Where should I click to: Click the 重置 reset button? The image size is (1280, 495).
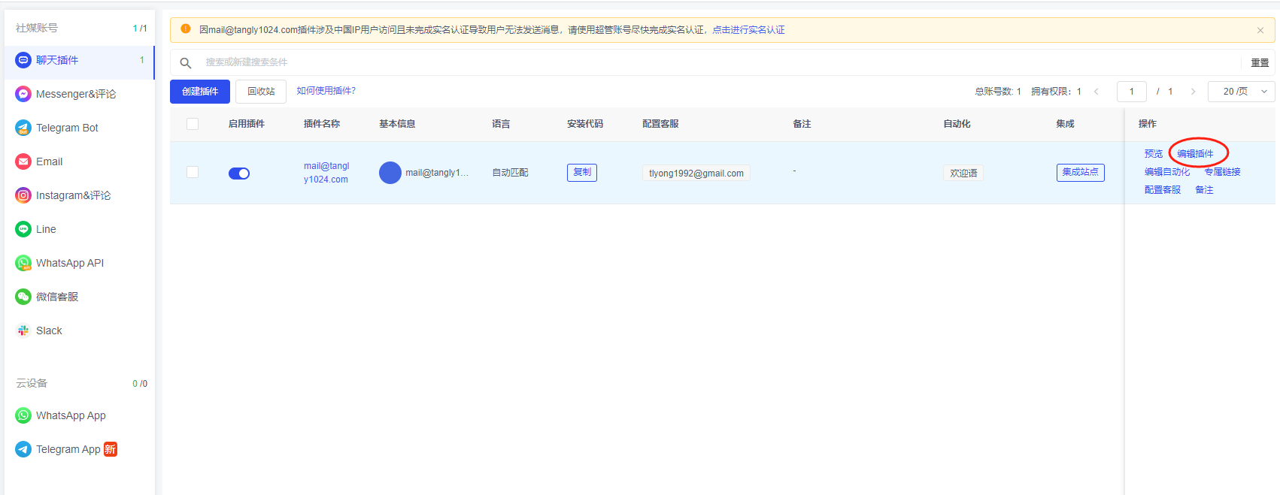point(1260,63)
